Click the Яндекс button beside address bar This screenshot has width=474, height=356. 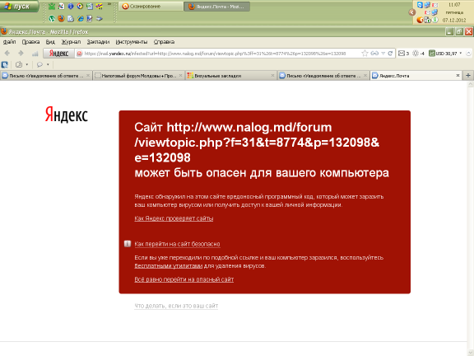tap(58, 54)
